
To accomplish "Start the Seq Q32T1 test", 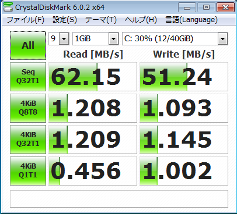I will point(28,77).
